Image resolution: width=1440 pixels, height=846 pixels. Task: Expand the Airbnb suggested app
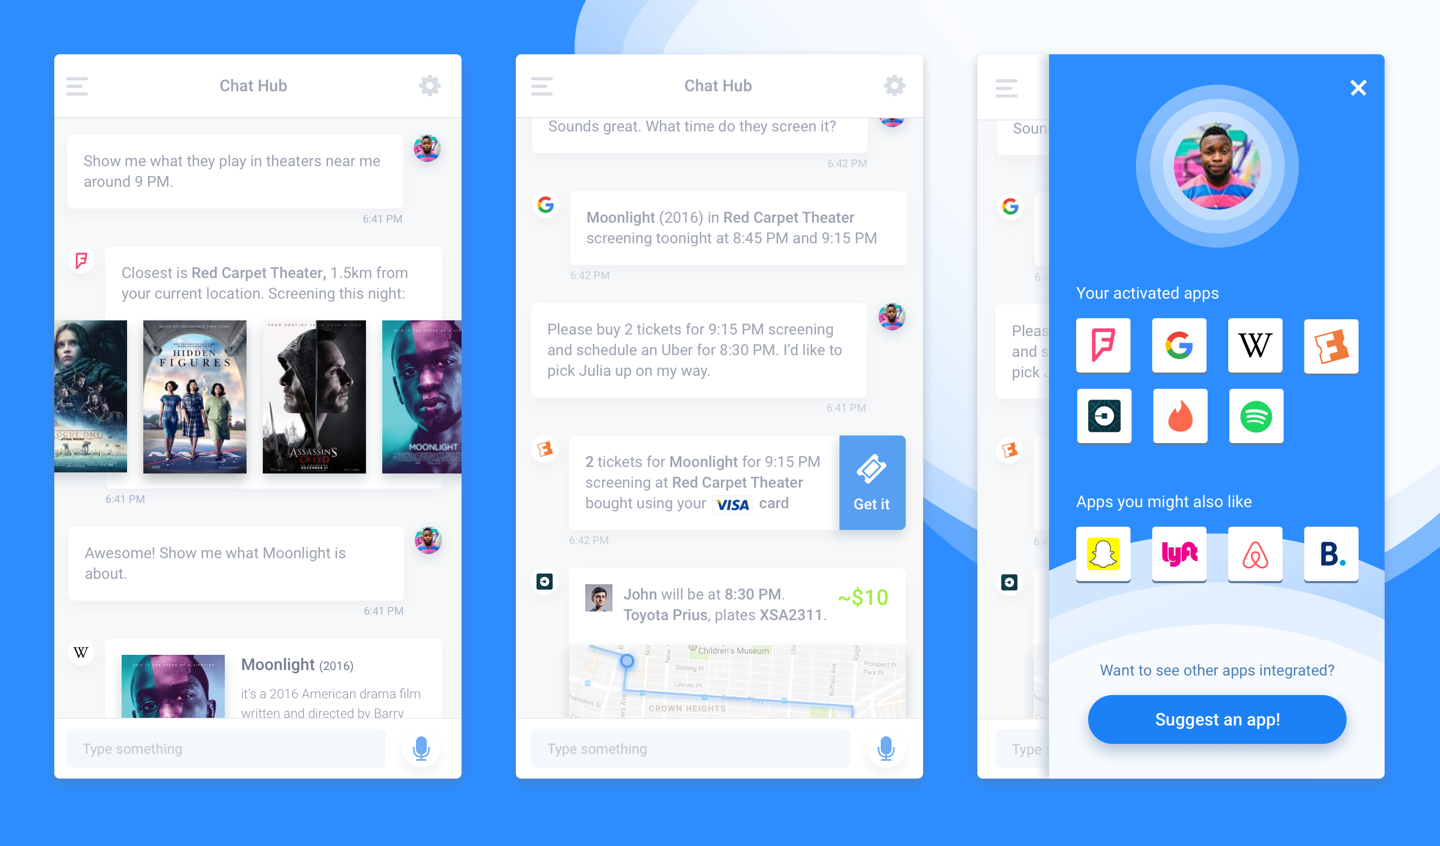(1256, 553)
